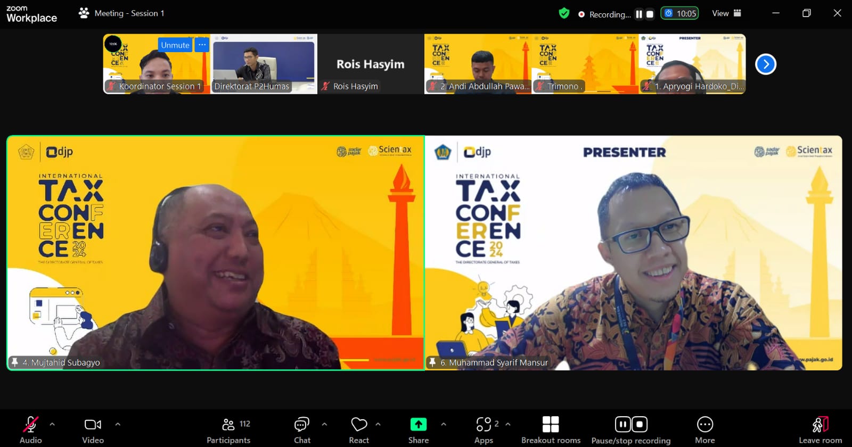
Task: Open the Chat panel
Action: pos(302,429)
